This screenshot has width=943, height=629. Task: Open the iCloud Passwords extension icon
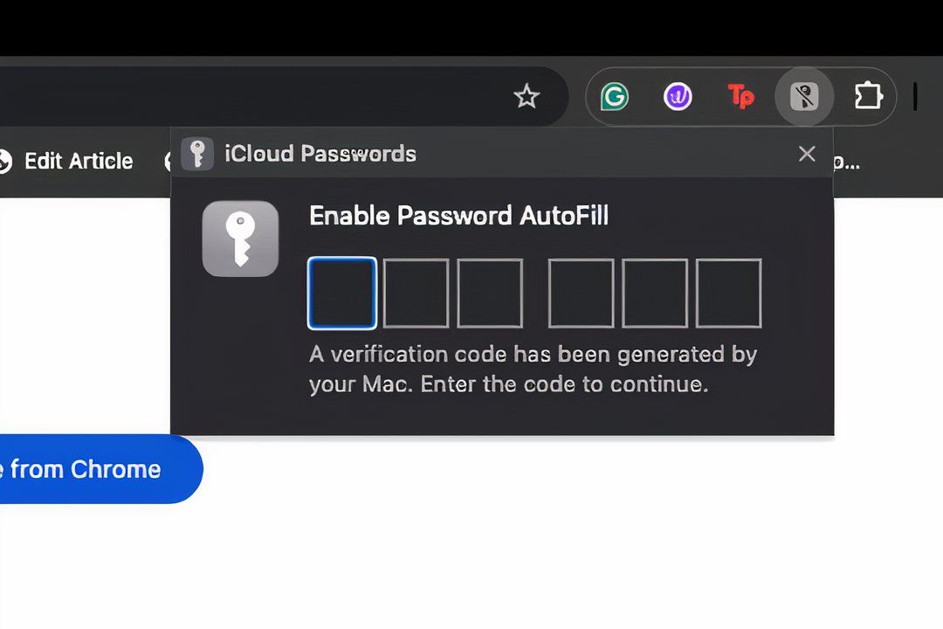click(x=804, y=96)
